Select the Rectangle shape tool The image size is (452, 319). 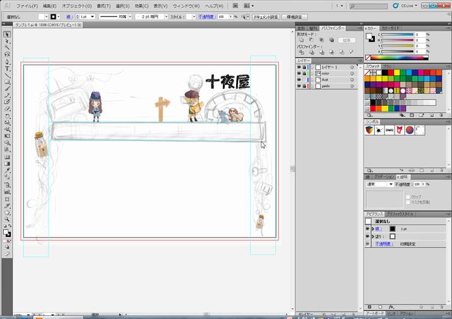click(7, 82)
